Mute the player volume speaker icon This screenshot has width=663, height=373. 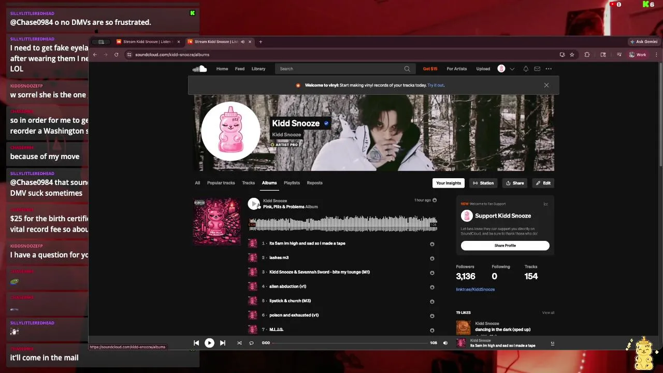pyautogui.click(x=445, y=342)
